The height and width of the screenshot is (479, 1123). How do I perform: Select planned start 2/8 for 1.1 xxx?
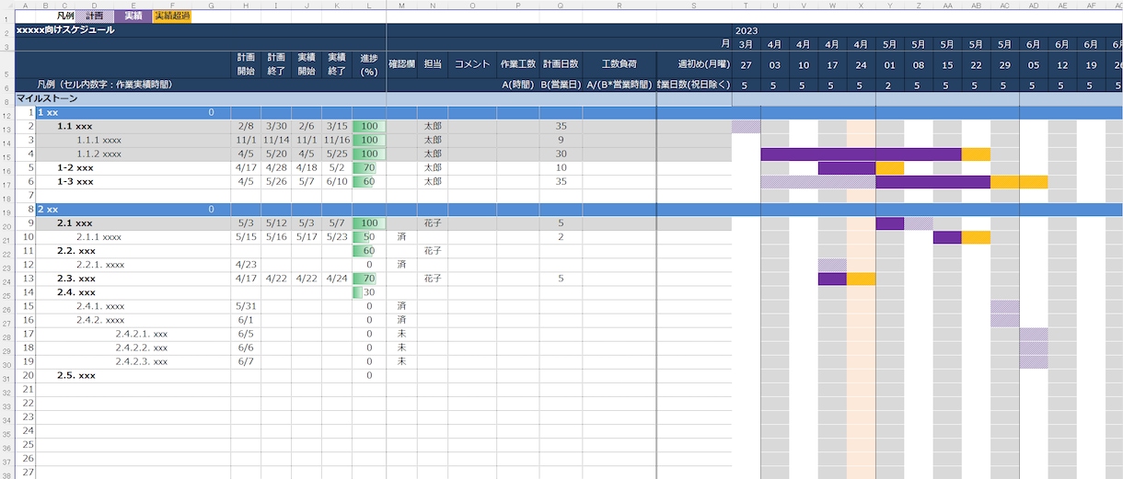click(x=246, y=126)
